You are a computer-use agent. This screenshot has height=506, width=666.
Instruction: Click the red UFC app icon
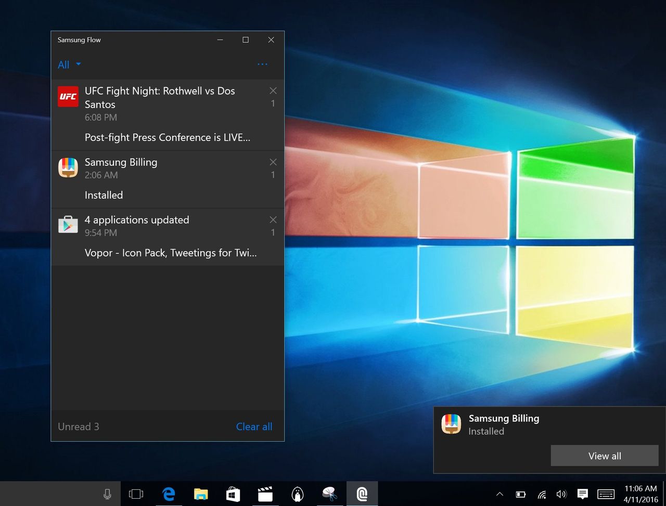tap(68, 97)
